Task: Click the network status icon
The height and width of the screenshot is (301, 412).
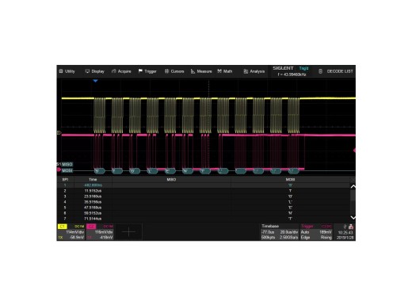Action: point(351,227)
